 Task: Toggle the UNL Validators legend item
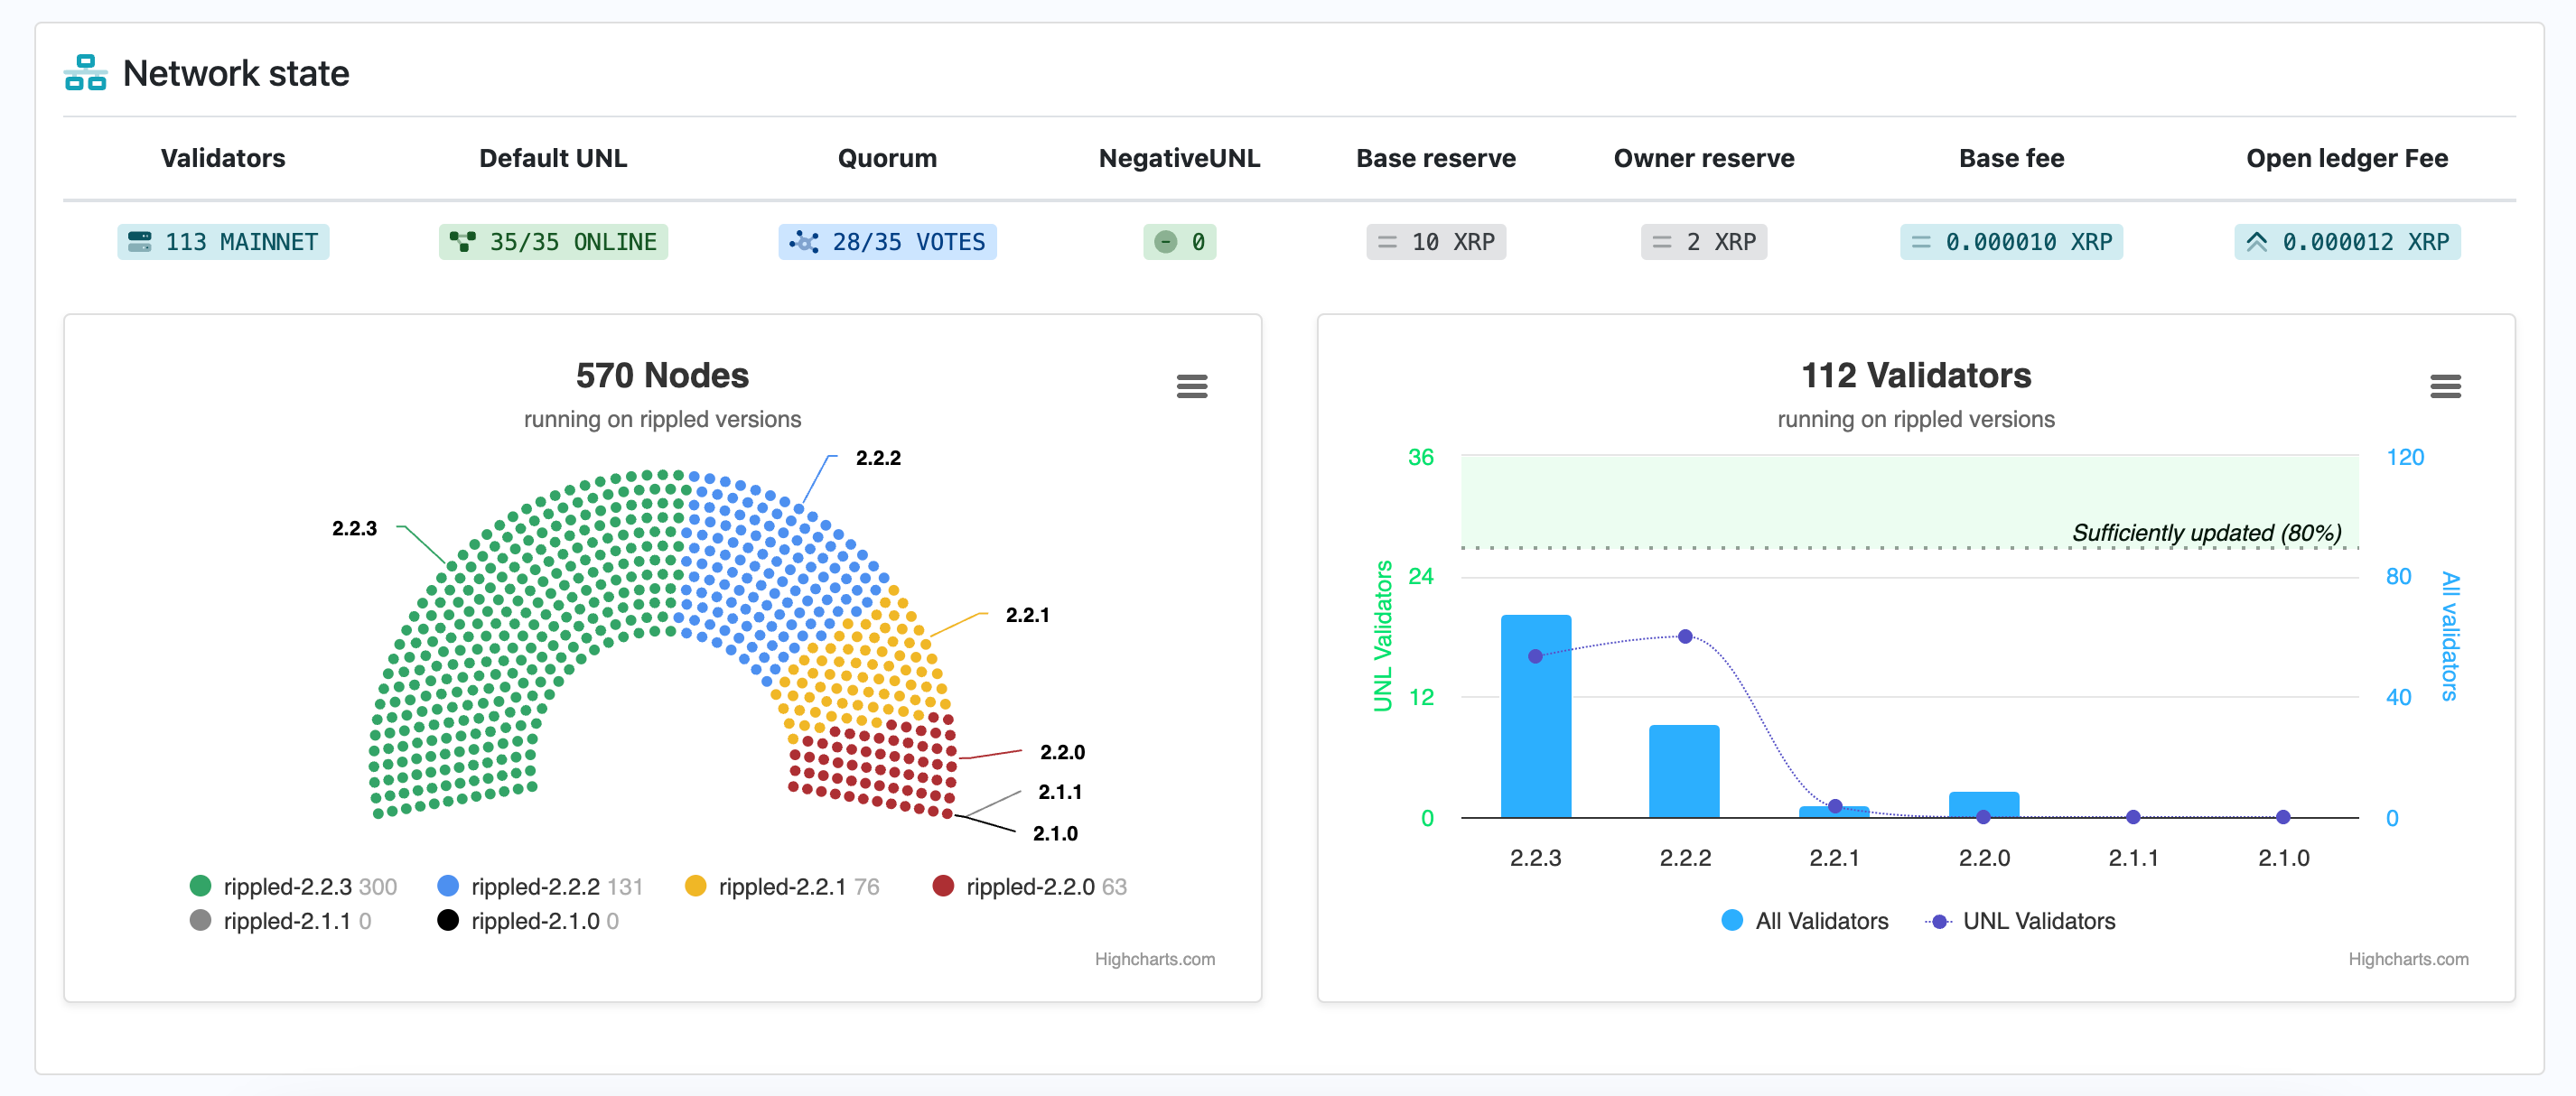(2020, 920)
